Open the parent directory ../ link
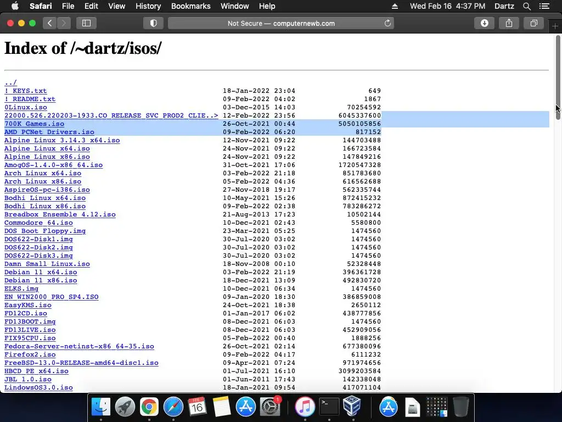The image size is (562, 422). 10,82
